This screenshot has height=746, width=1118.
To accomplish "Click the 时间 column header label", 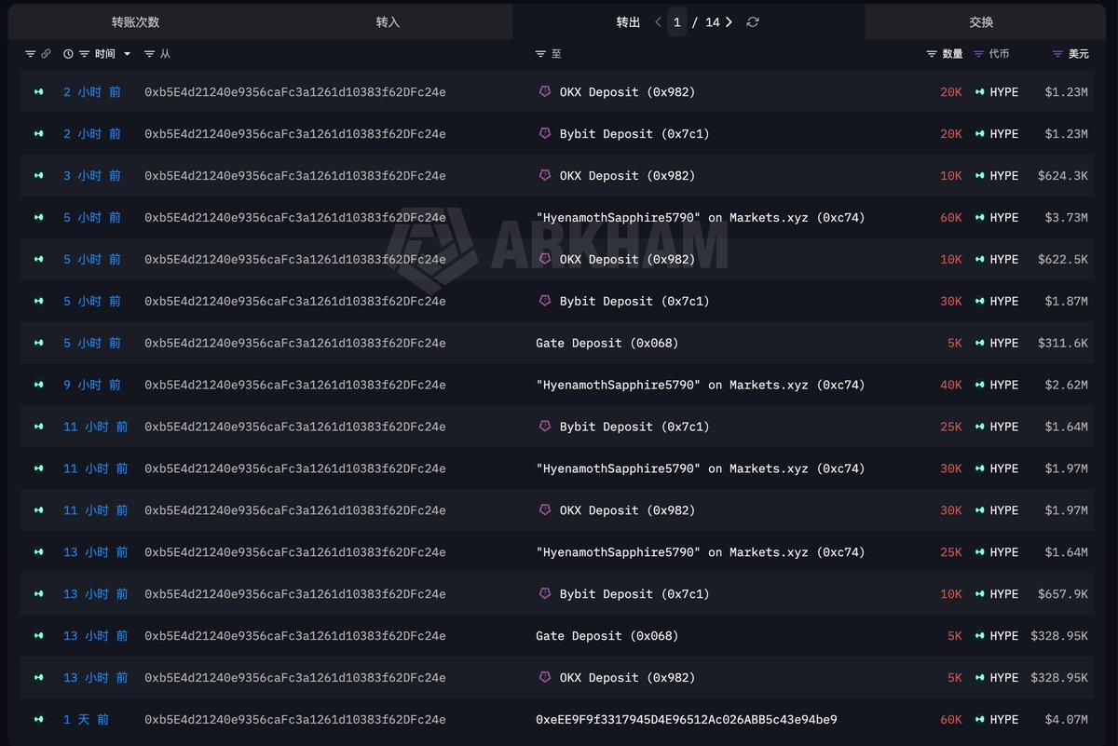I will pyautogui.click(x=105, y=54).
